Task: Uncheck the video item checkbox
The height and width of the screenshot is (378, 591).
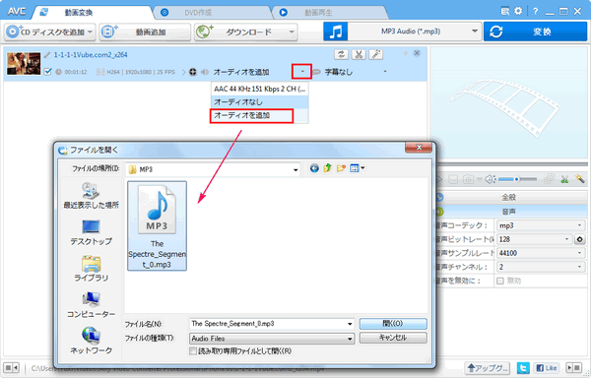Action: pos(47,72)
